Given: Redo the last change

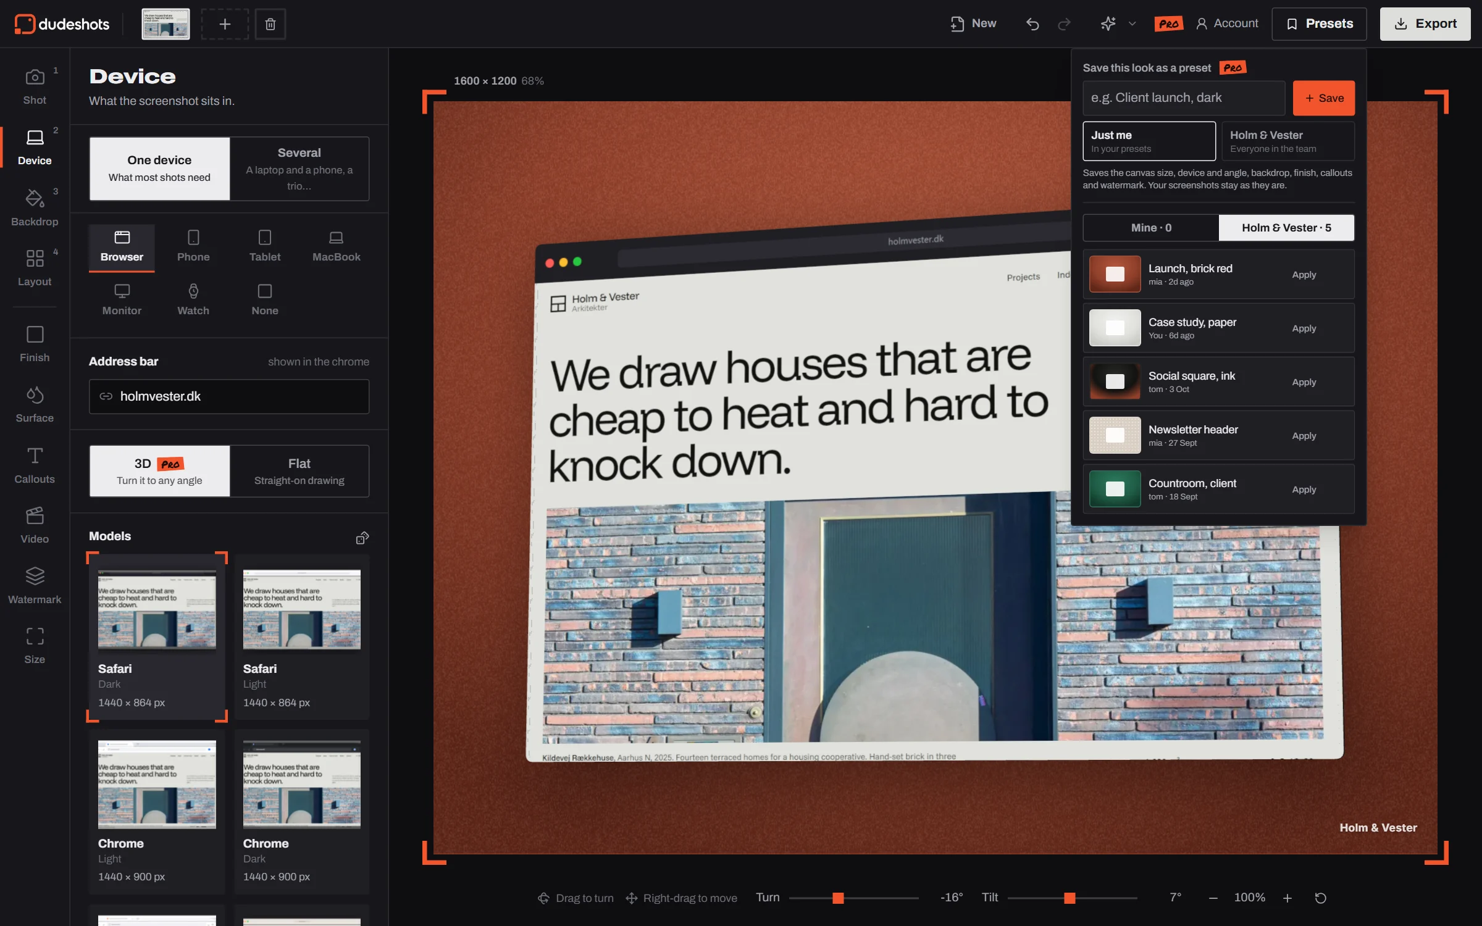Looking at the screenshot, I should (x=1064, y=24).
